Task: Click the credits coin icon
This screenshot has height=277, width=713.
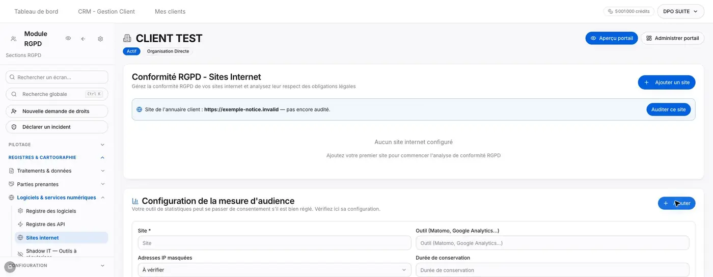Action: point(611,11)
